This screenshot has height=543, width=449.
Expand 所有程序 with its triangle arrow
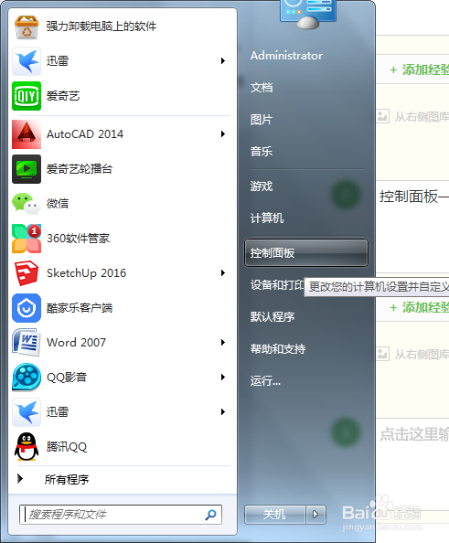[x=20, y=479]
